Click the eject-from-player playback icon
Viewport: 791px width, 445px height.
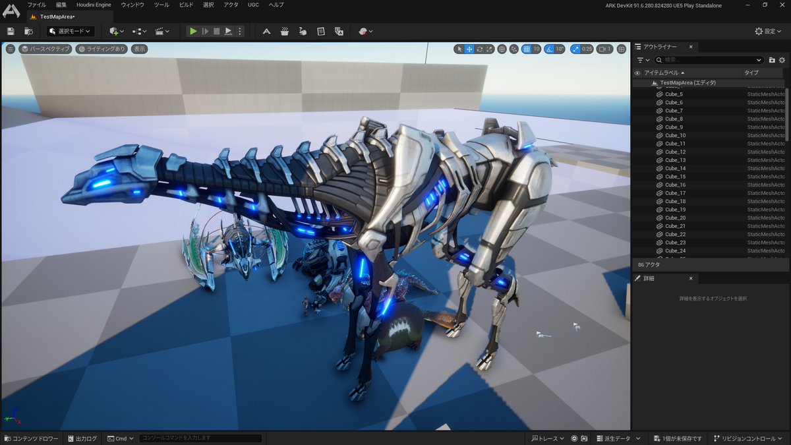(x=228, y=31)
